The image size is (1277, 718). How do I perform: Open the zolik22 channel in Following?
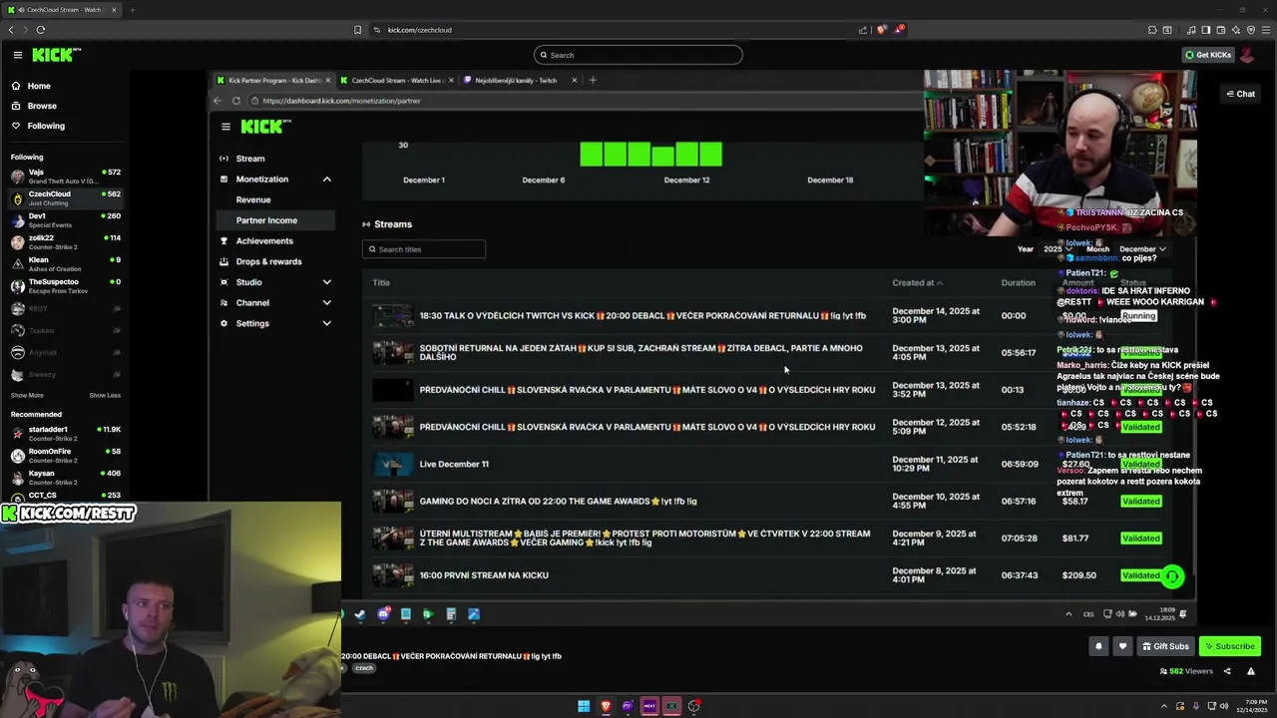[x=65, y=241]
